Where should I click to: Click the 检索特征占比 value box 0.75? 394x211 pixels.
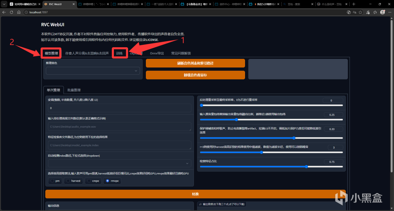(x=333, y=162)
